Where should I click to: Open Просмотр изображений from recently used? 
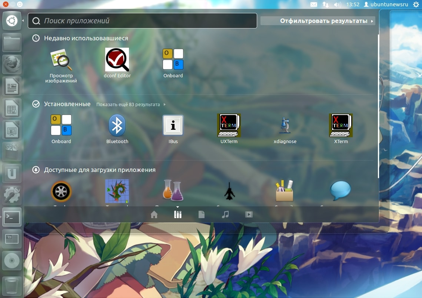(61, 65)
